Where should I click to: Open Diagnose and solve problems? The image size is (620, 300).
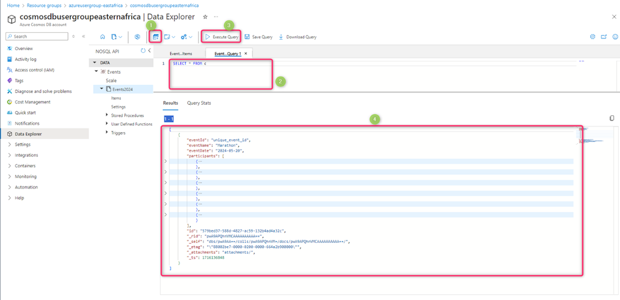(44, 91)
